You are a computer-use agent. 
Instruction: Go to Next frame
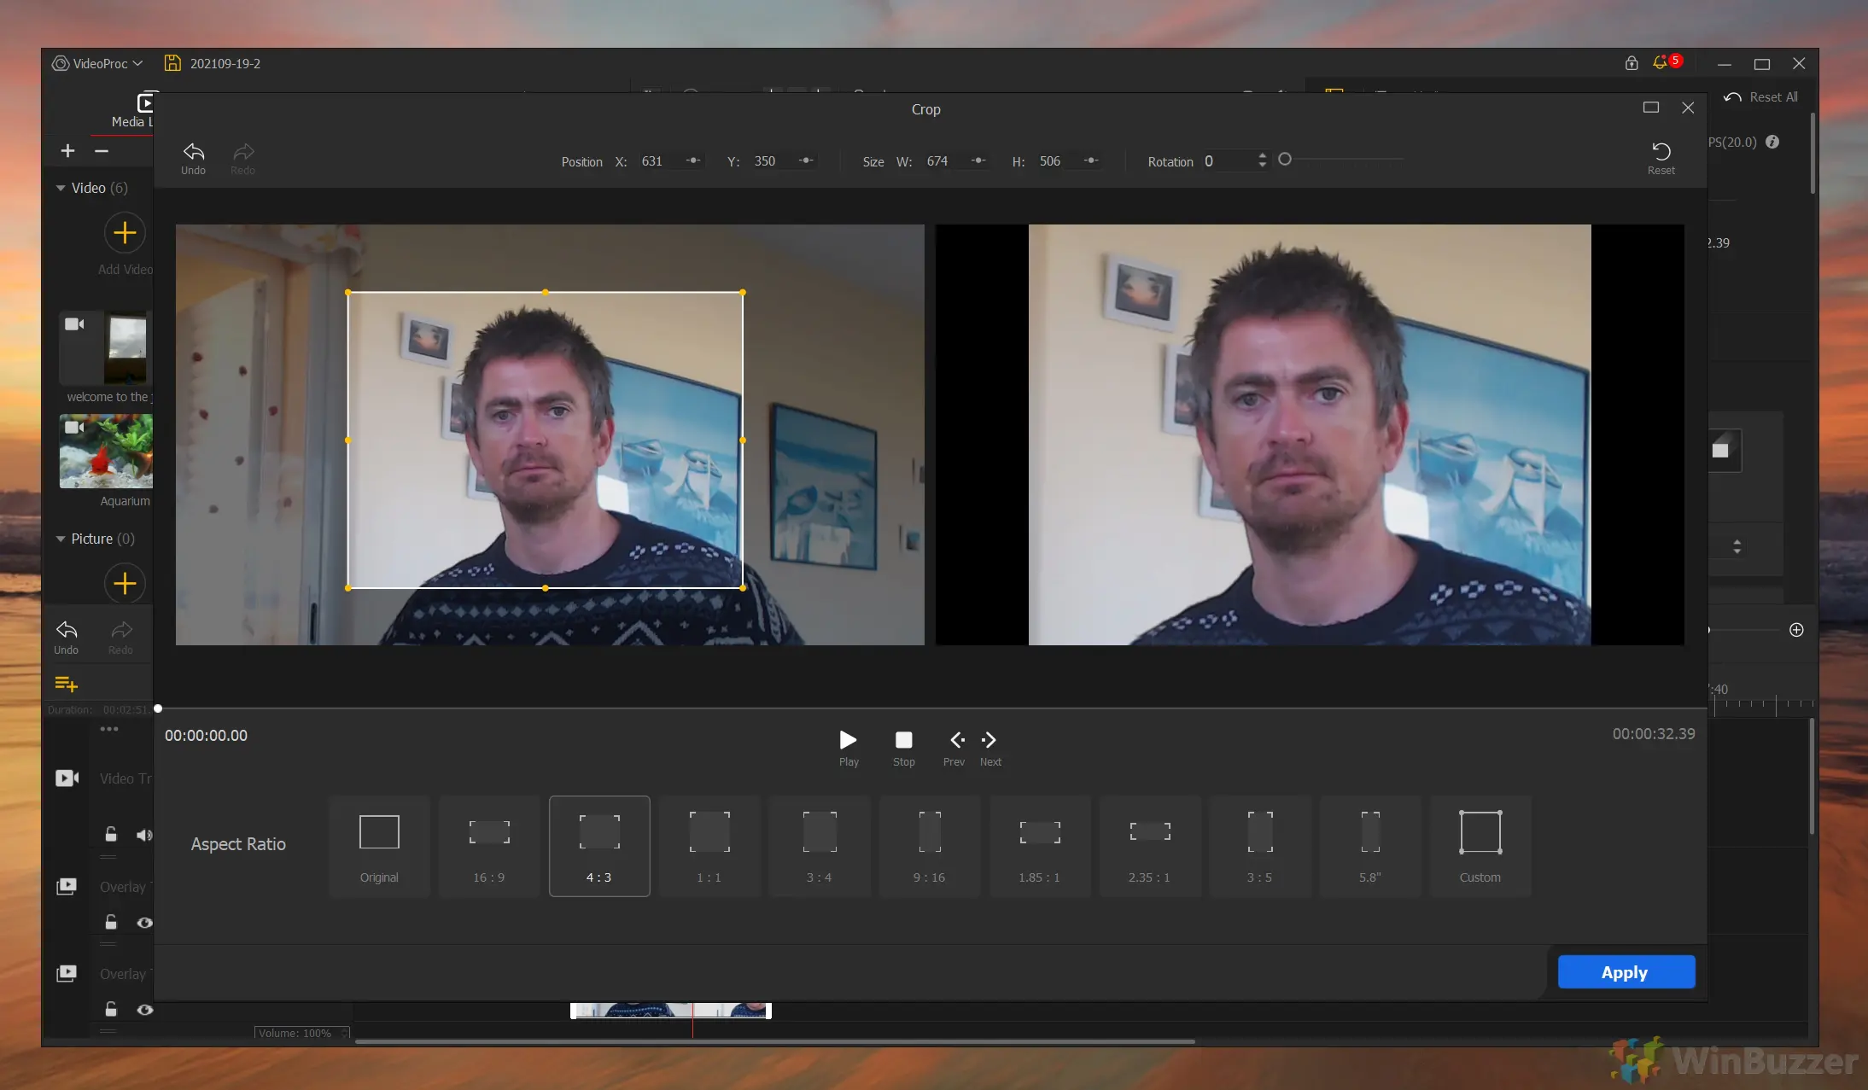click(989, 740)
